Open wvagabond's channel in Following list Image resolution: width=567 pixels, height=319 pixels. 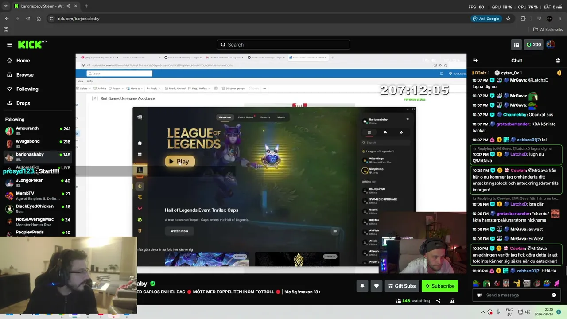[38, 144]
